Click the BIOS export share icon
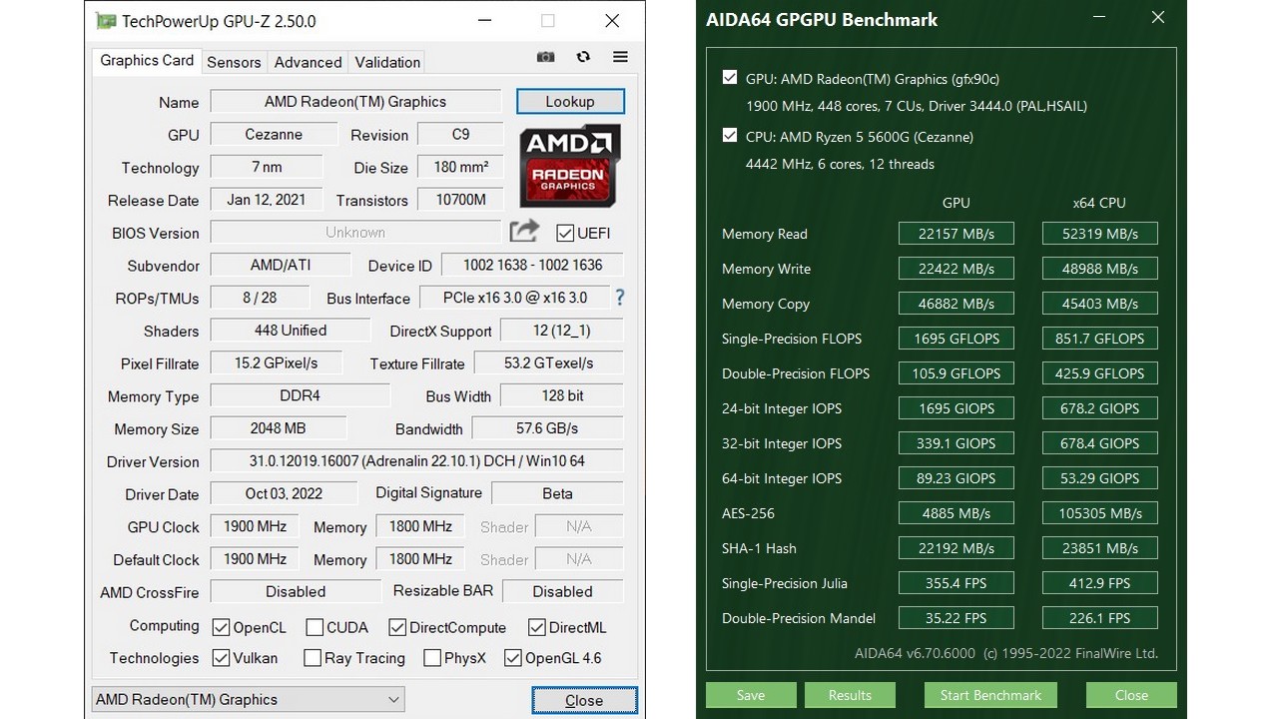1278x719 pixels. pyautogui.click(x=524, y=232)
